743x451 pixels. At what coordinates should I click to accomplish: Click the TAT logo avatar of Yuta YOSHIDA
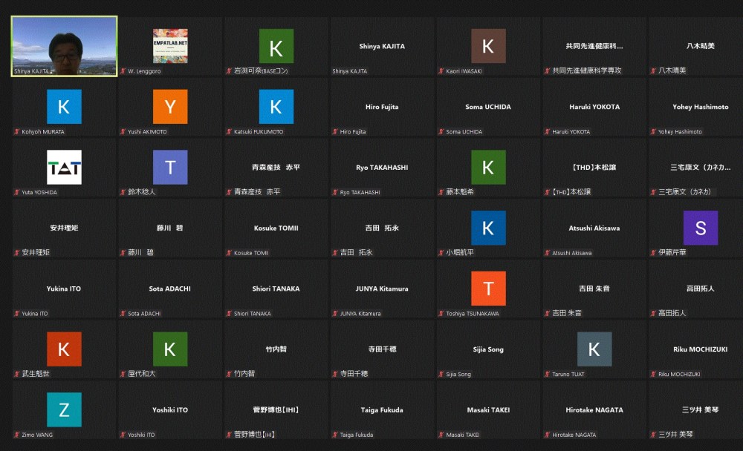64,167
